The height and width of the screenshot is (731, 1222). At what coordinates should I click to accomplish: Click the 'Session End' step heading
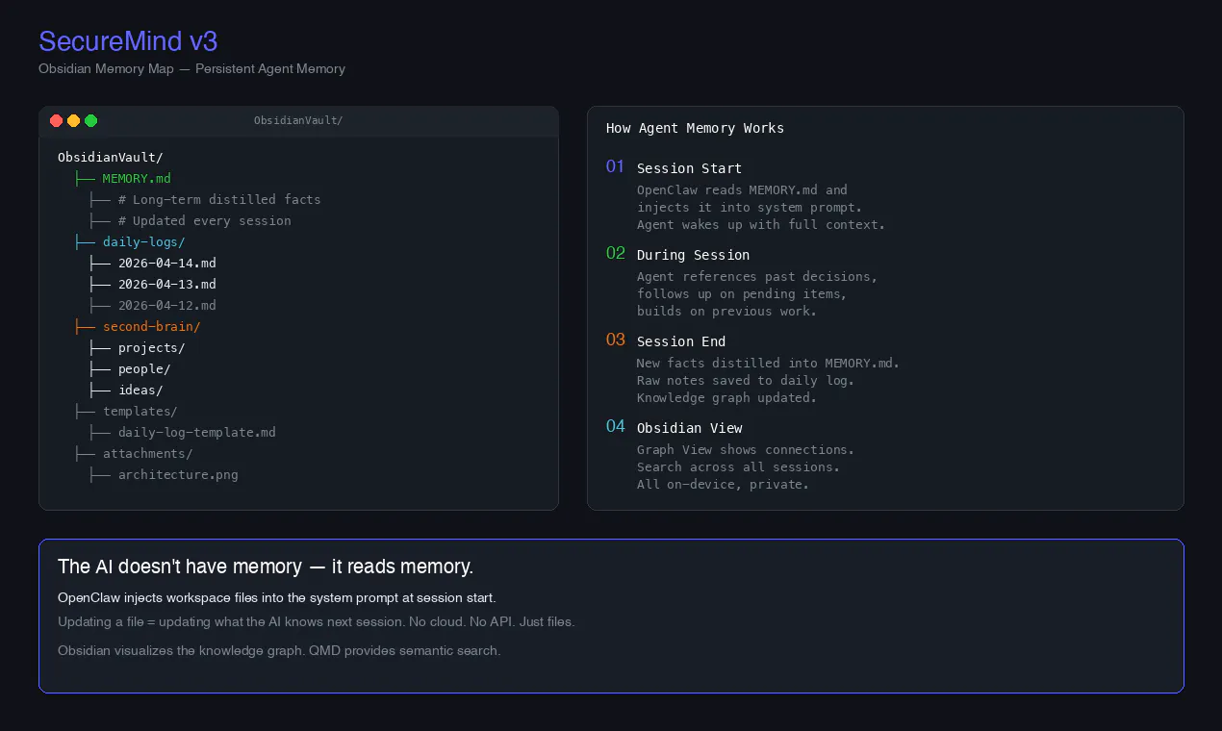click(x=682, y=341)
